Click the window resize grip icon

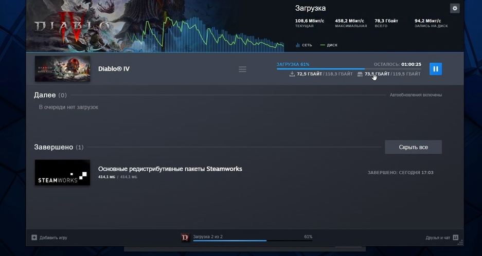(x=460, y=243)
